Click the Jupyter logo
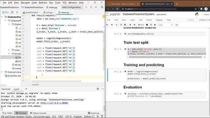The image size is (210, 118). click(113, 14)
